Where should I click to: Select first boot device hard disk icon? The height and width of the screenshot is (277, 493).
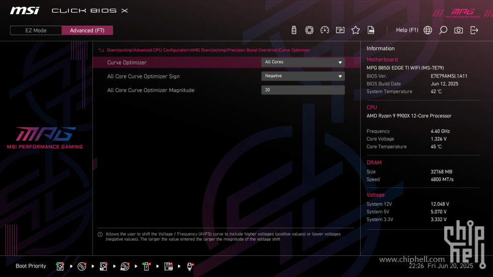(x=60, y=266)
